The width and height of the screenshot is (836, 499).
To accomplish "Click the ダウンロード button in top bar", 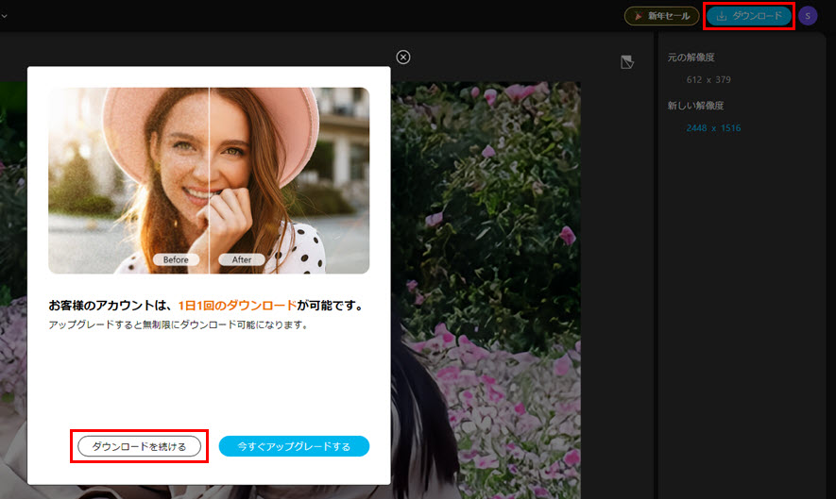I will click(x=749, y=16).
